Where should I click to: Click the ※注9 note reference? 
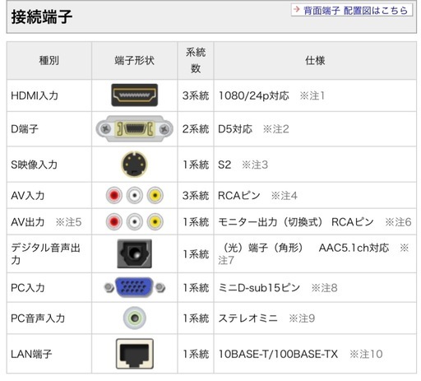click(302, 318)
